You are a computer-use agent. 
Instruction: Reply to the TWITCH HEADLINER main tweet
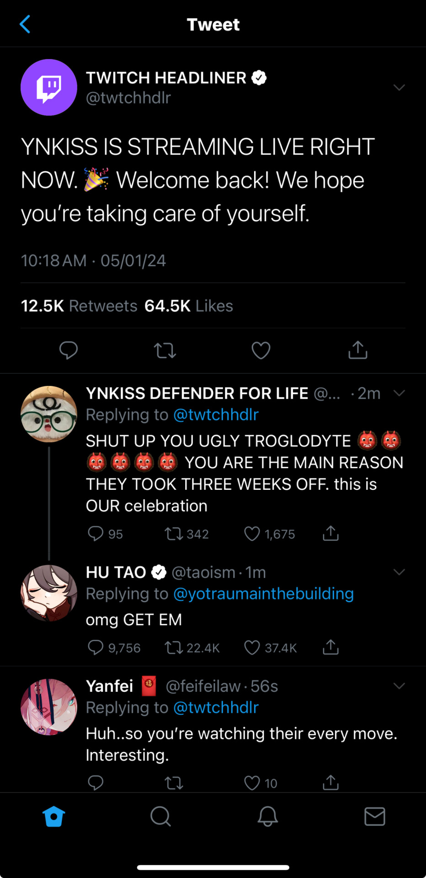69,350
